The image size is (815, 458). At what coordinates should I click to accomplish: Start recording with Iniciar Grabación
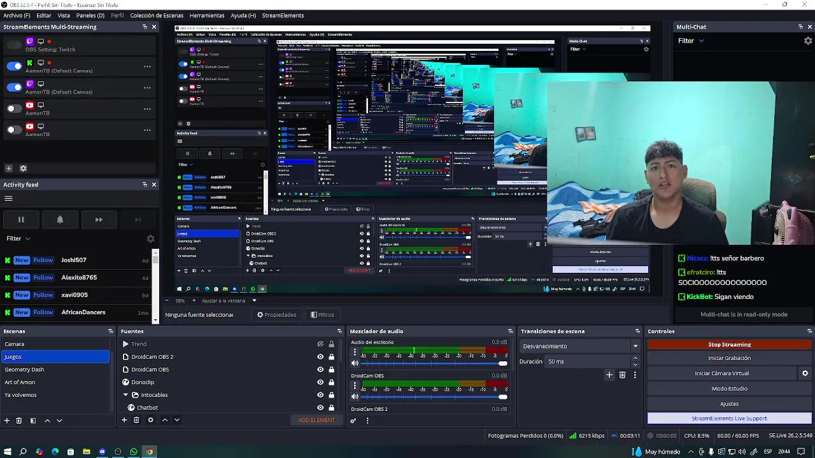[x=730, y=358]
